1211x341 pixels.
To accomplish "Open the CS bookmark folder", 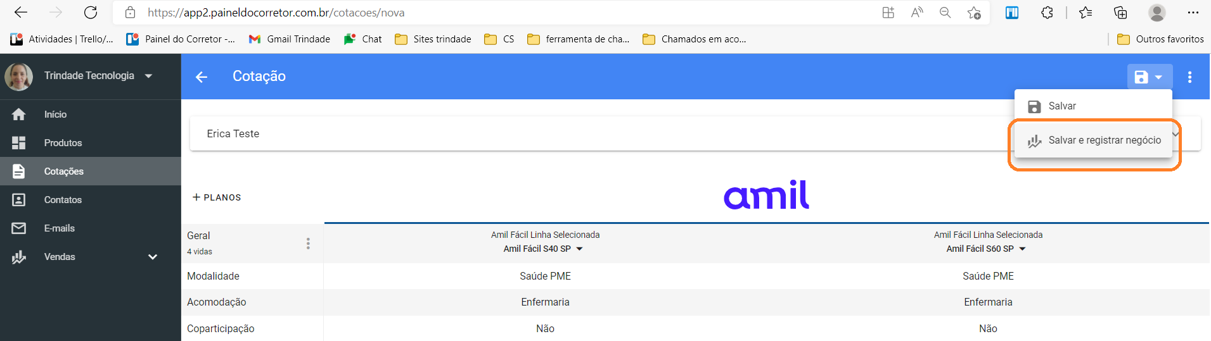I will click(499, 39).
